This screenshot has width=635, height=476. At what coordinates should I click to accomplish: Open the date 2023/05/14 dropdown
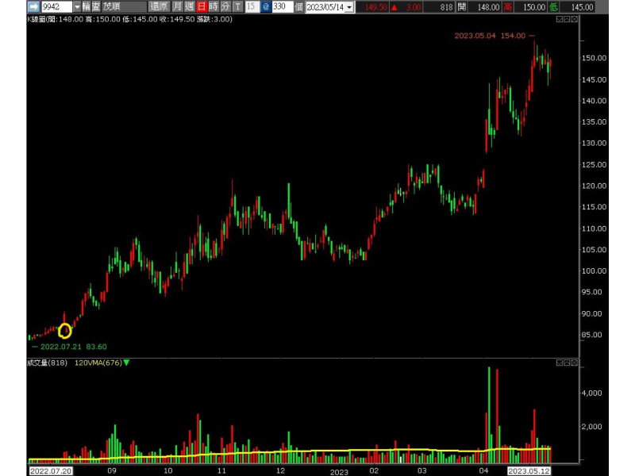click(349, 7)
